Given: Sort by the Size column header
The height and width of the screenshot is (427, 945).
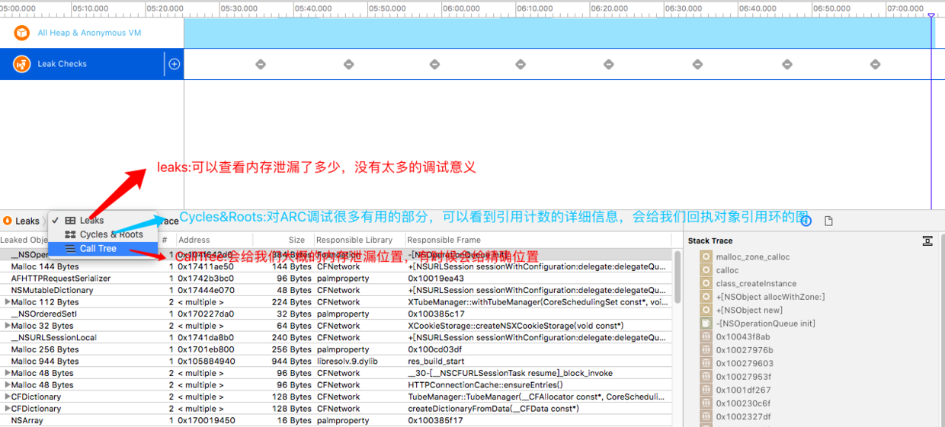Looking at the screenshot, I should pyautogui.click(x=296, y=240).
